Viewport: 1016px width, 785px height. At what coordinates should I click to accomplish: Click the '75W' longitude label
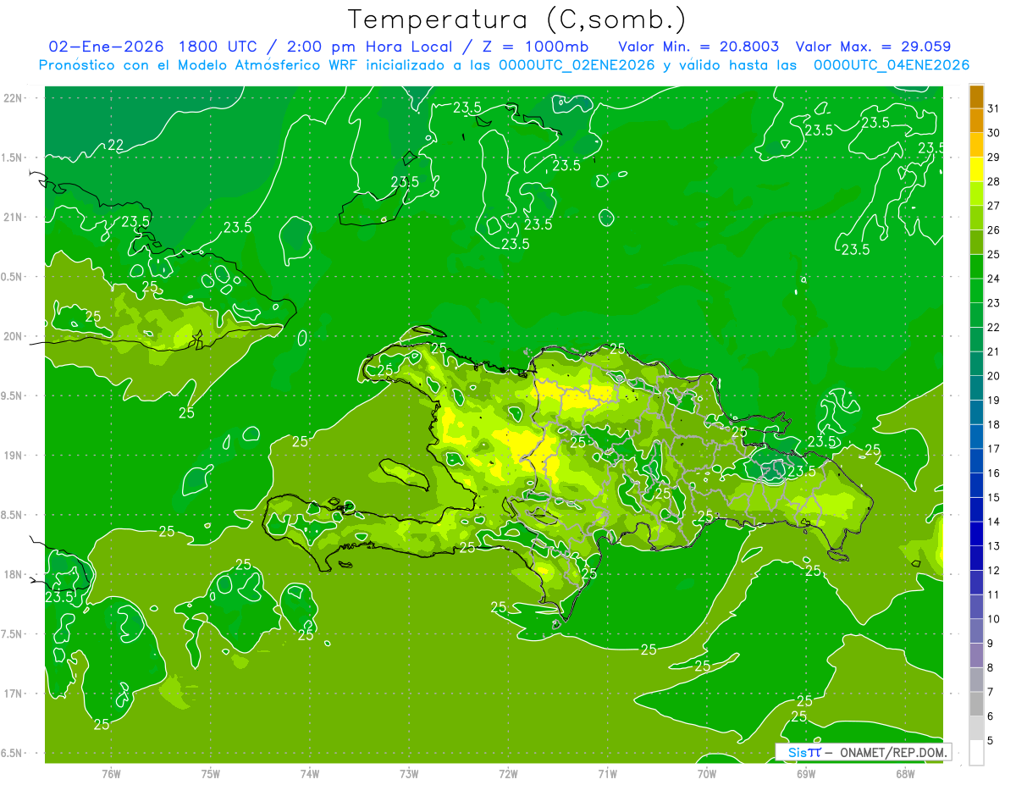[211, 774]
